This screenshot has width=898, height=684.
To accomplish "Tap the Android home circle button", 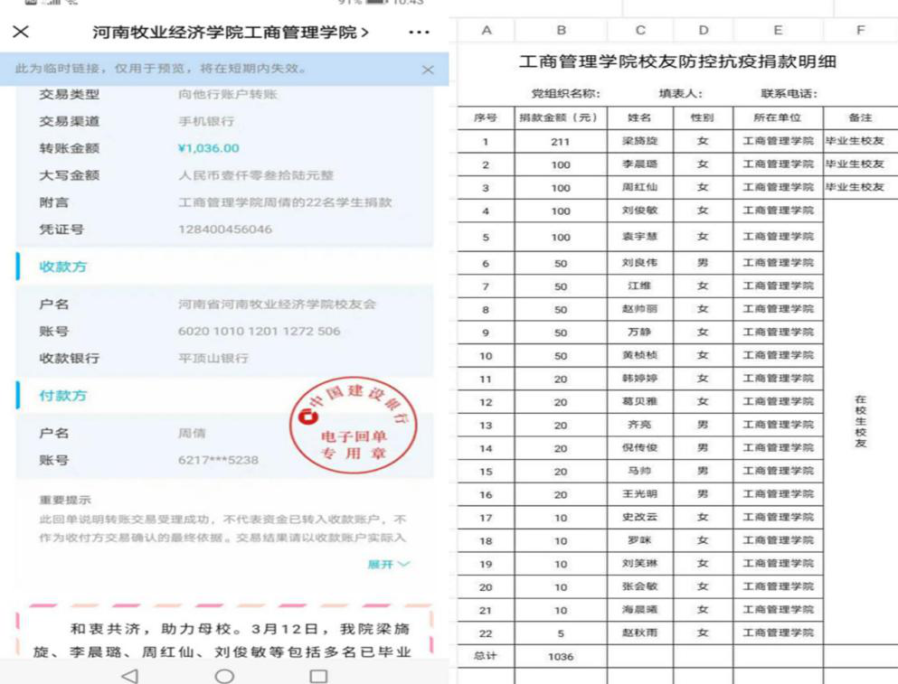I will click(224, 675).
